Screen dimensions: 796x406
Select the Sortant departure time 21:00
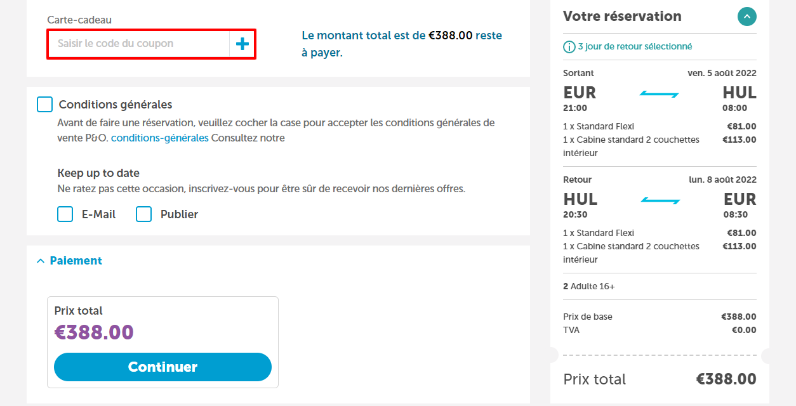coord(575,108)
